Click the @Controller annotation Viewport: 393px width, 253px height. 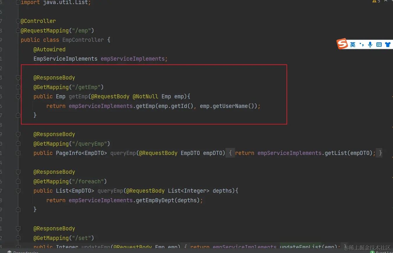[x=38, y=21]
